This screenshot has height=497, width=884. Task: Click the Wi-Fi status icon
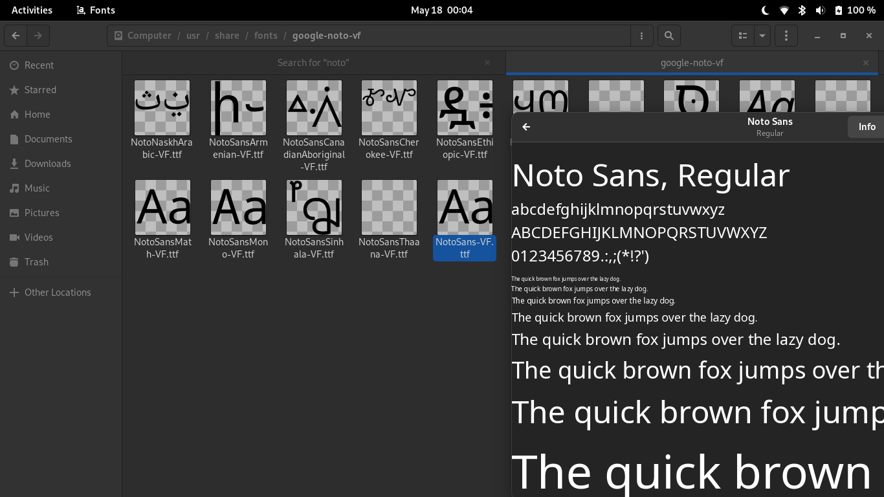(784, 10)
